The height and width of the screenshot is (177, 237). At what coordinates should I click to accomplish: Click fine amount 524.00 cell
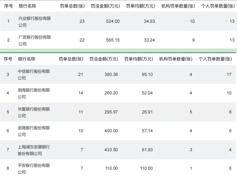(x=113, y=21)
